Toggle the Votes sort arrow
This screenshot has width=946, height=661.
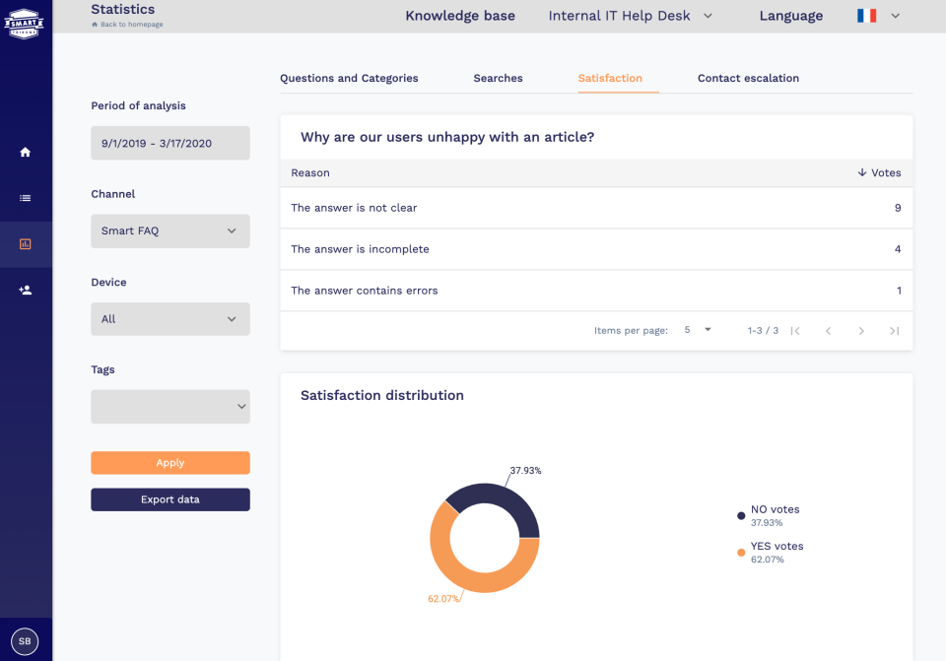[862, 172]
